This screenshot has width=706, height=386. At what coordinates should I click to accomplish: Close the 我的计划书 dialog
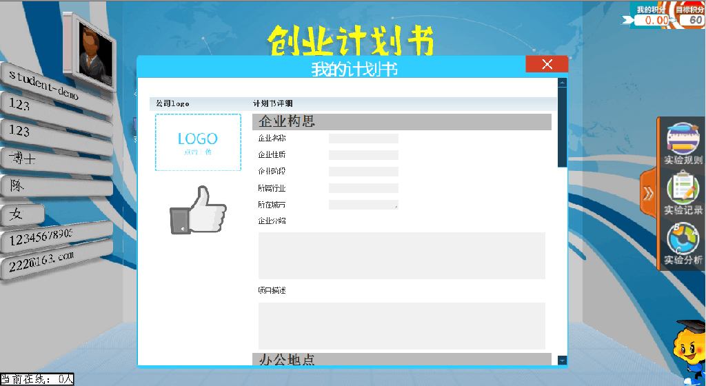[x=547, y=64]
